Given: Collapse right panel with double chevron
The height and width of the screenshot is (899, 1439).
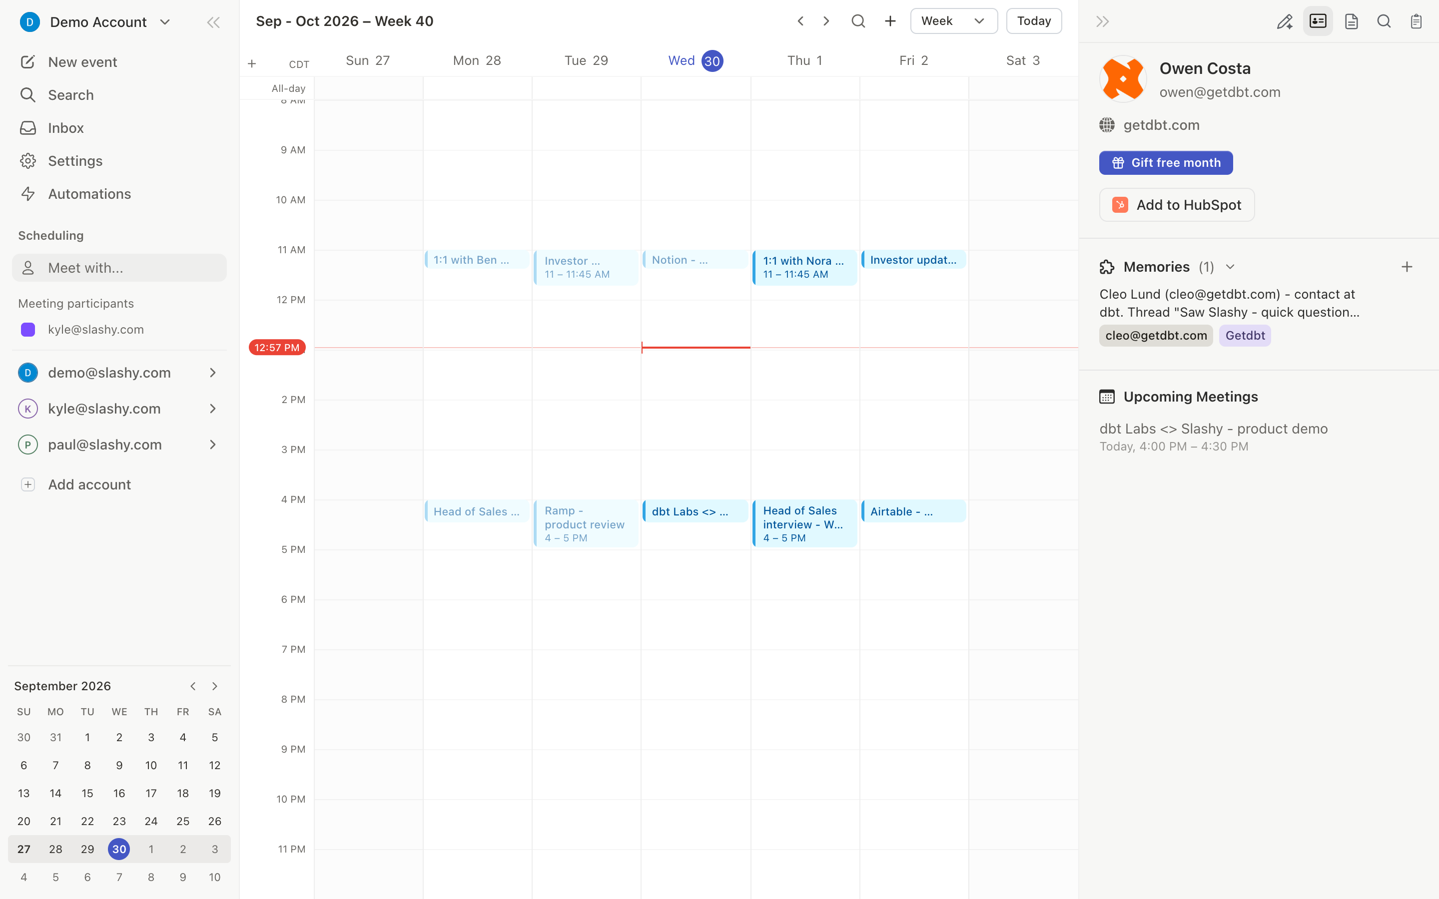Looking at the screenshot, I should point(1102,22).
